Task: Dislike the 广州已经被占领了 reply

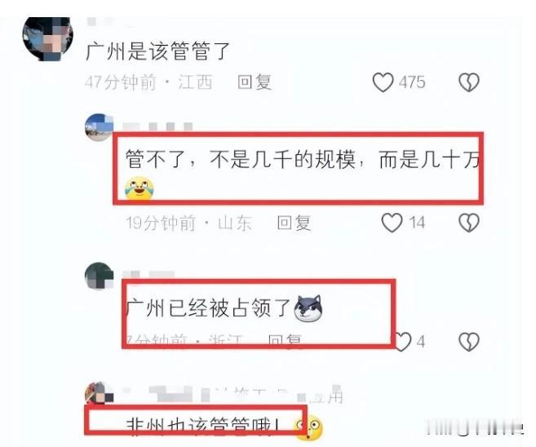Action: tap(469, 342)
